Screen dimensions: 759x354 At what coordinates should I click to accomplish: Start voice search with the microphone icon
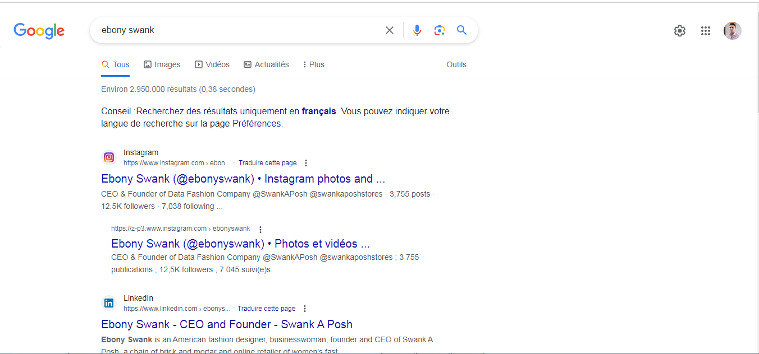pyautogui.click(x=417, y=30)
